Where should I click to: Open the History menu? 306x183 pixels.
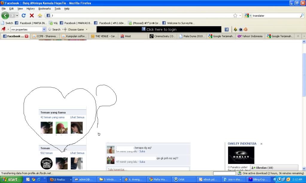31,9
